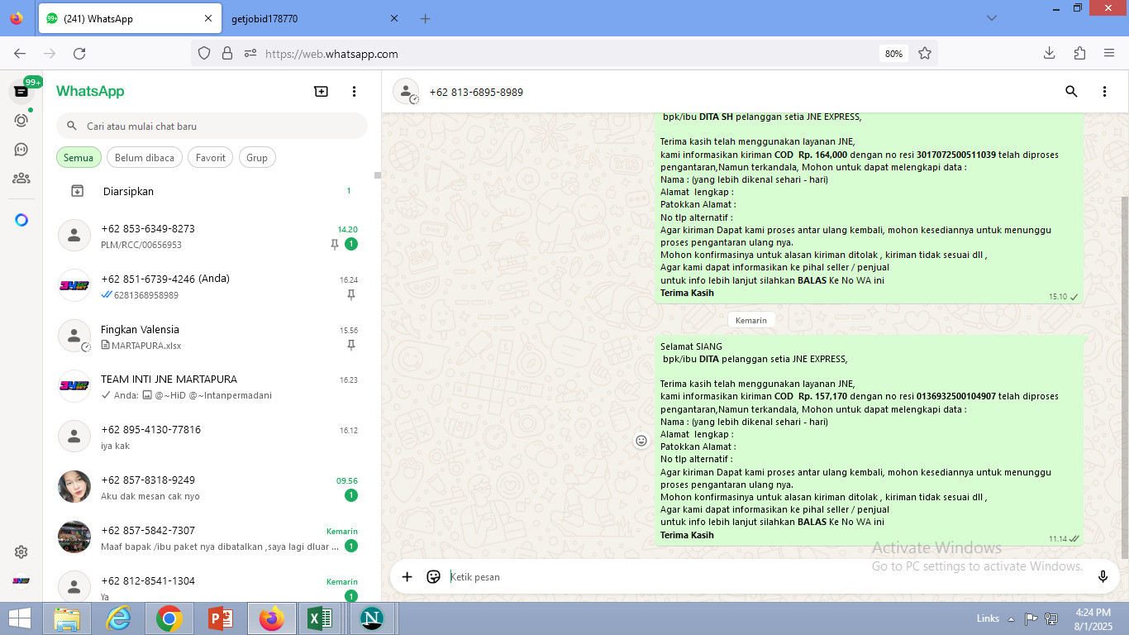
Task: Toggle the Belum dibaca filter
Action: pos(145,157)
